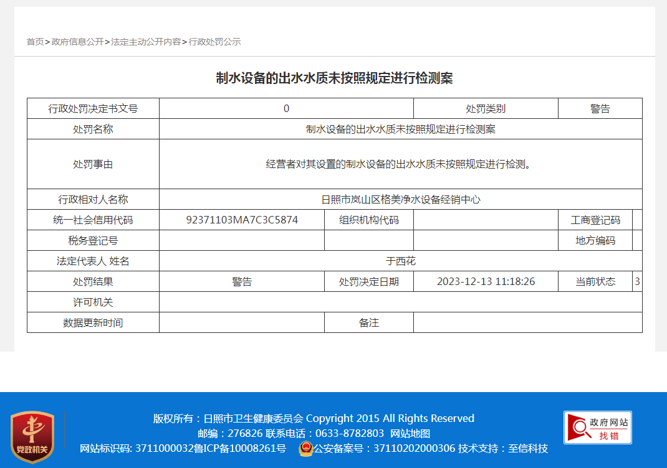Navigate to 法定主动公开内容 breadcrumb
The image size is (667, 468).
(146, 42)
